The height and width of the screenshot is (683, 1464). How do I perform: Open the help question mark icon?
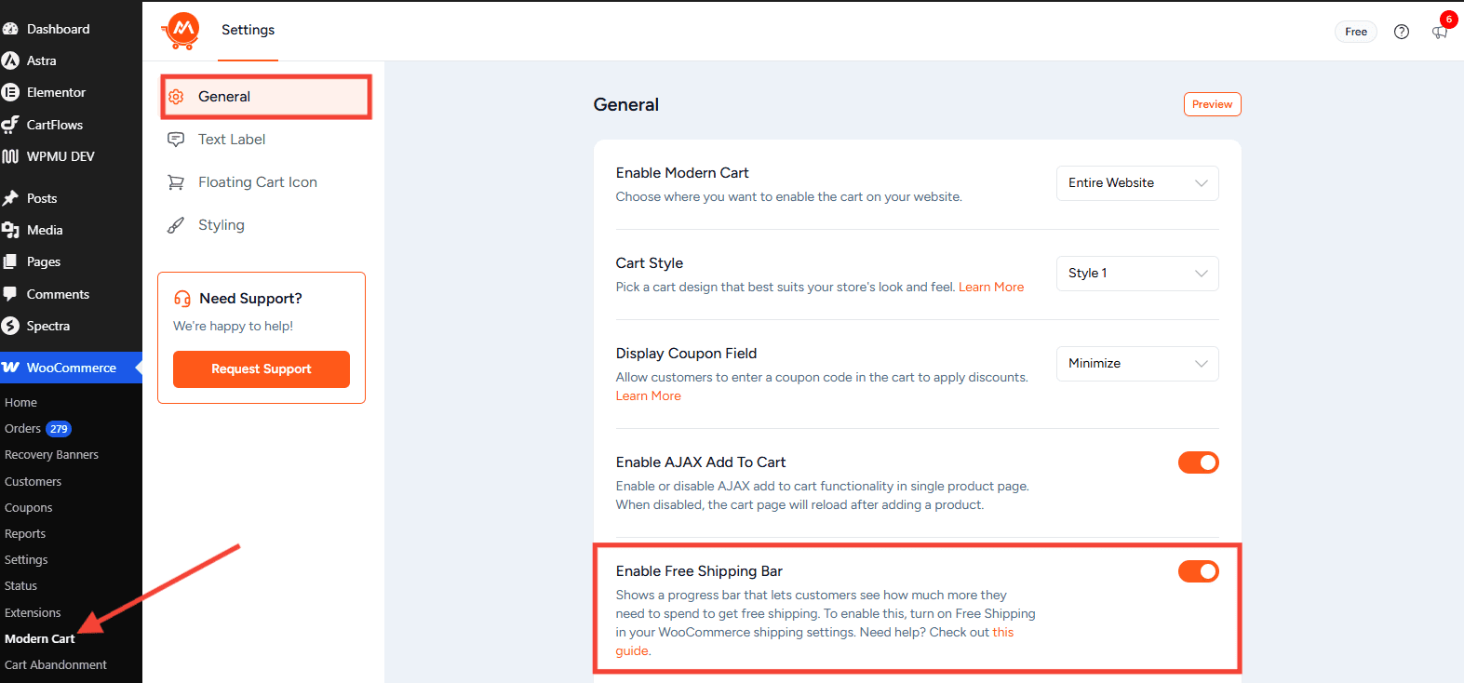tap(1402, 32)
